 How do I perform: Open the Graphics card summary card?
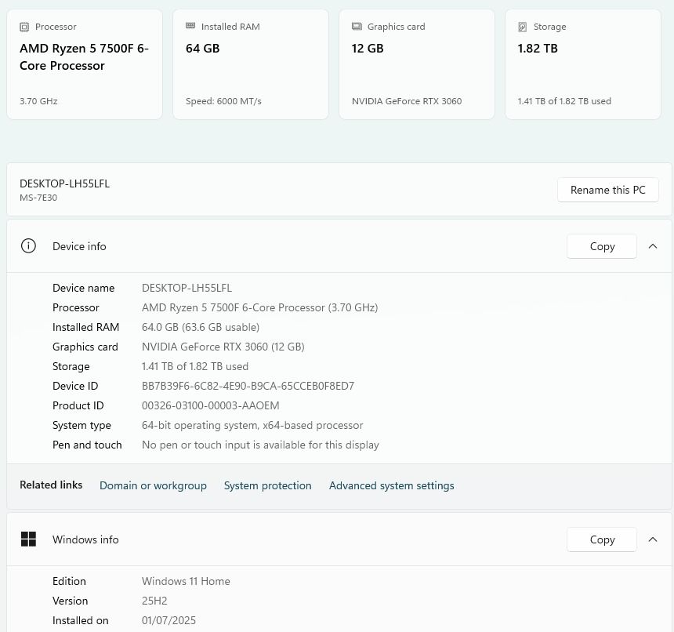(x=417, y=64)
